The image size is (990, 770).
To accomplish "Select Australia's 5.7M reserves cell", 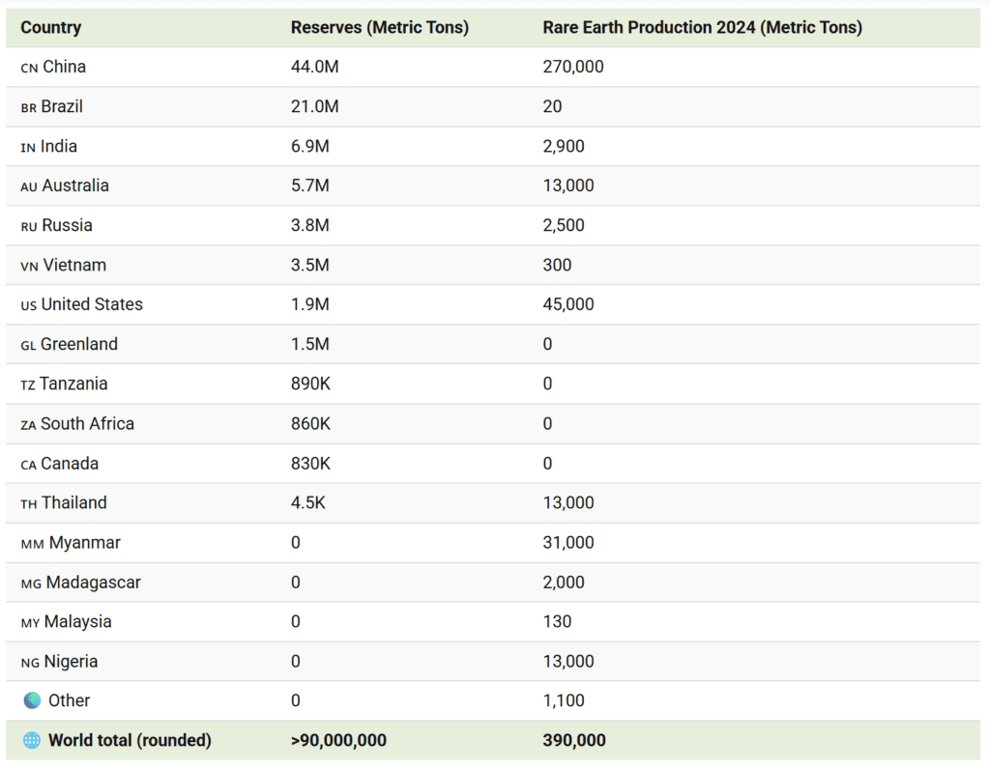I will [x=309, y=185].
